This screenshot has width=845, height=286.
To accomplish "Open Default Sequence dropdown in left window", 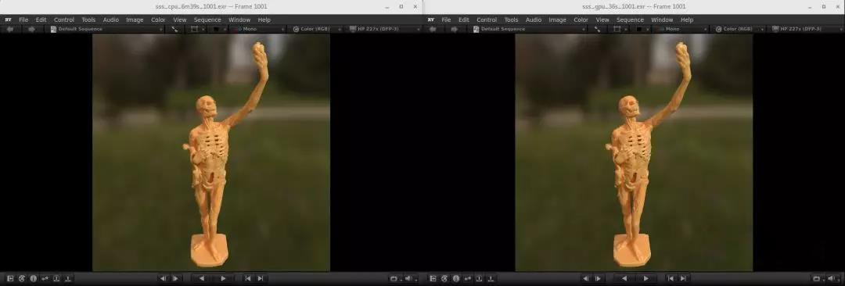I will pos(106,29).
